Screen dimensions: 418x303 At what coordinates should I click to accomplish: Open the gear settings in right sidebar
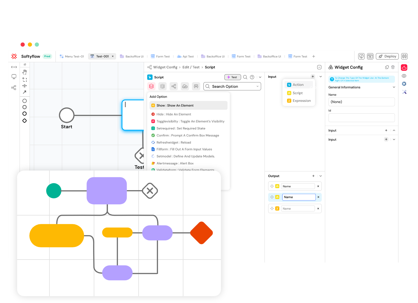click(404, 84)
